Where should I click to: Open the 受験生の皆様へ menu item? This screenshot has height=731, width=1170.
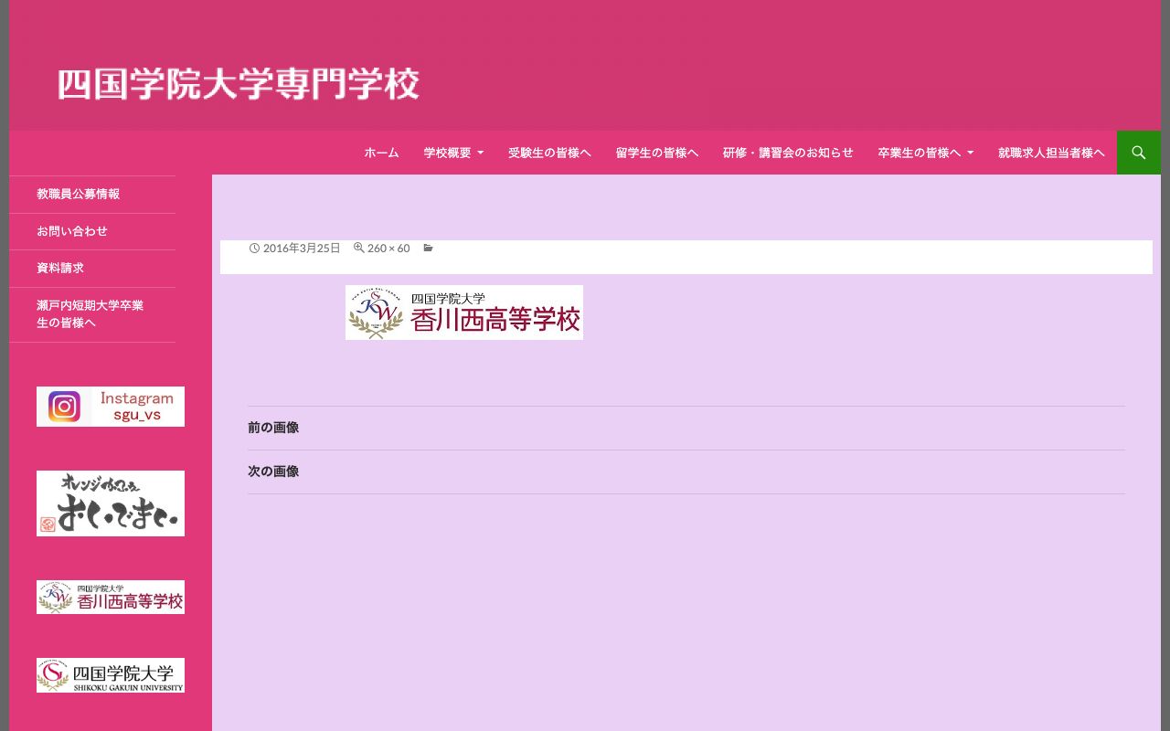tap(549, 153)
